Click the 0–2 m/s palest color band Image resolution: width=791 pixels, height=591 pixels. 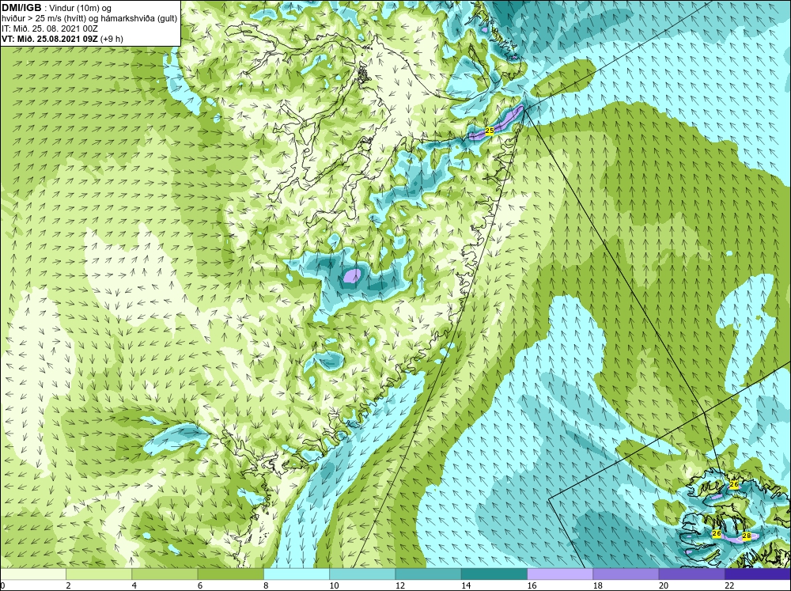click(33, 574)
